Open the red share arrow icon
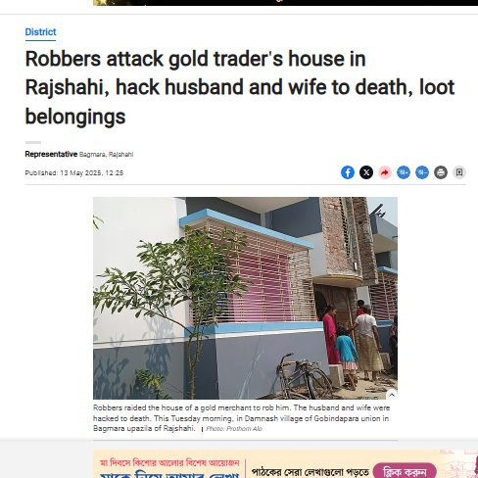478x478 pixels. (x=385, y=172)
